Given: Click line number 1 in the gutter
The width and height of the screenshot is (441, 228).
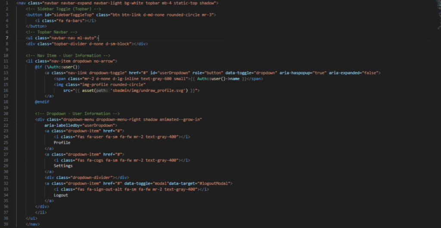Looking at the screenshot, I should [8, 3].
